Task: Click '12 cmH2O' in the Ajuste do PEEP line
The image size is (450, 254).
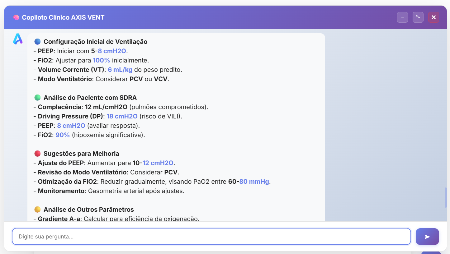Action: [158, 163]
